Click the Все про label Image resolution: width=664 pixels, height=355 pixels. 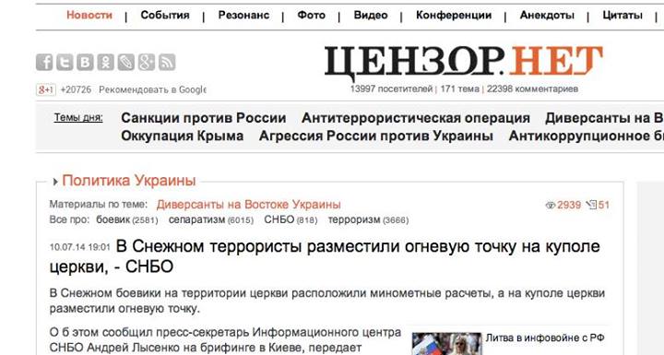click(x=69, y=219)
